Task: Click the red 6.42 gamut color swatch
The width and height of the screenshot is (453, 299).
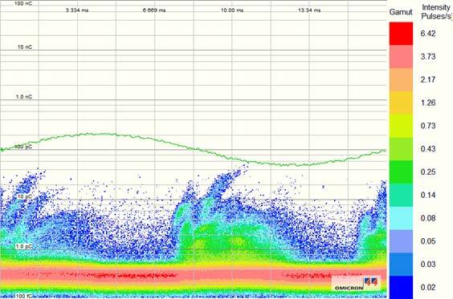Action: click(401, 34)
